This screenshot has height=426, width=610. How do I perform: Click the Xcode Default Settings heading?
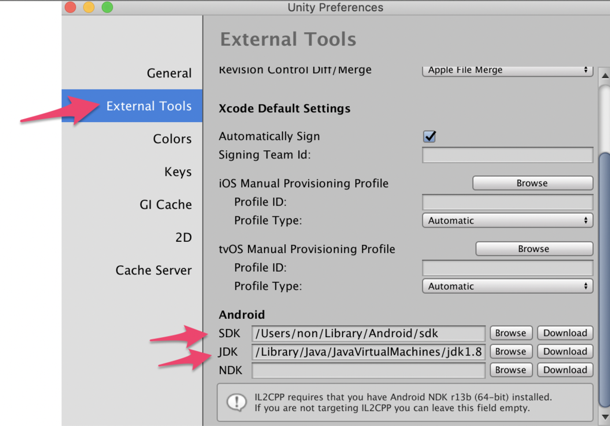pos(284,108)
